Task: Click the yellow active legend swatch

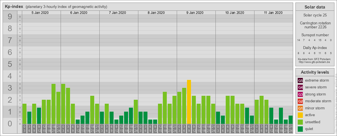Action: click(x=300, y=115)
